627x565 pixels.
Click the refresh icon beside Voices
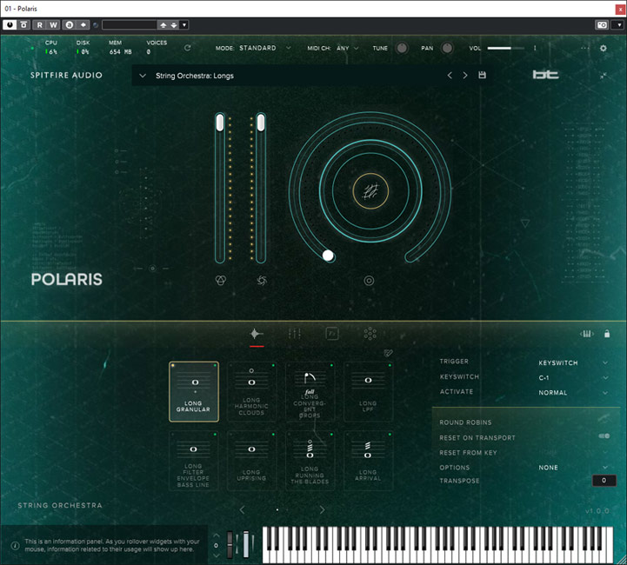[x=187, y=49]
